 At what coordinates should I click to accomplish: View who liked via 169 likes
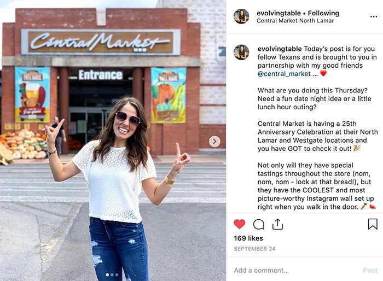pos(248,238)
